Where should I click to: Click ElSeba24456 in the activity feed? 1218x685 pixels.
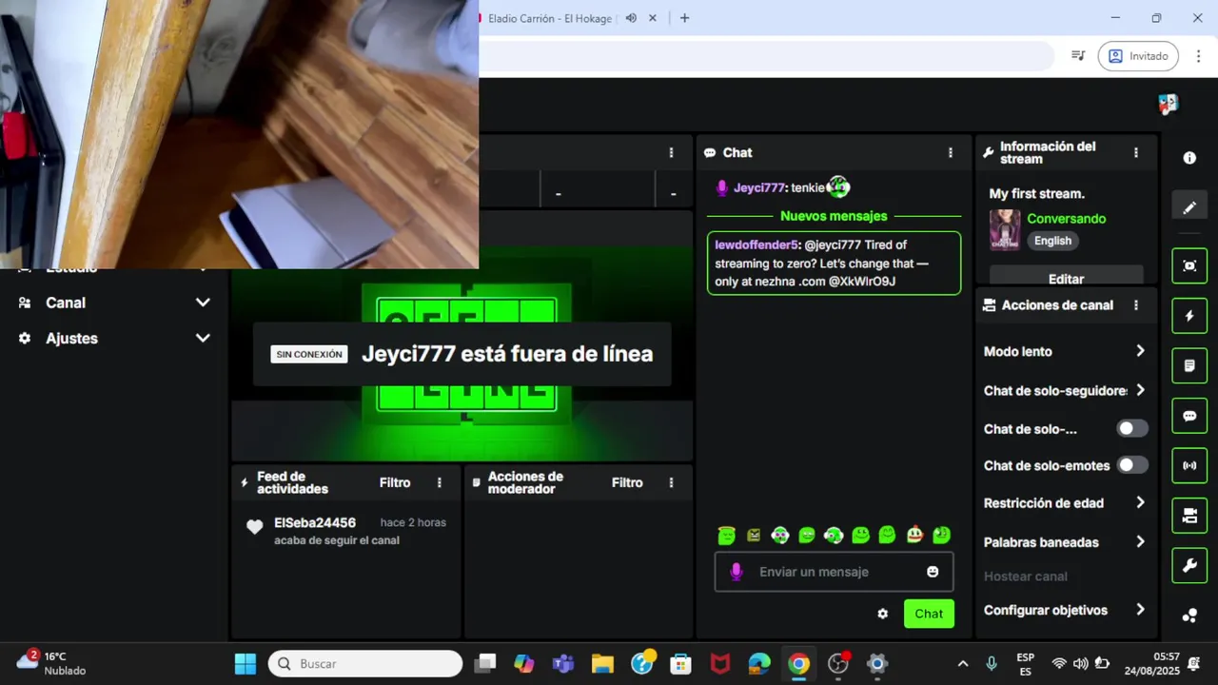[x=315, y=522]
